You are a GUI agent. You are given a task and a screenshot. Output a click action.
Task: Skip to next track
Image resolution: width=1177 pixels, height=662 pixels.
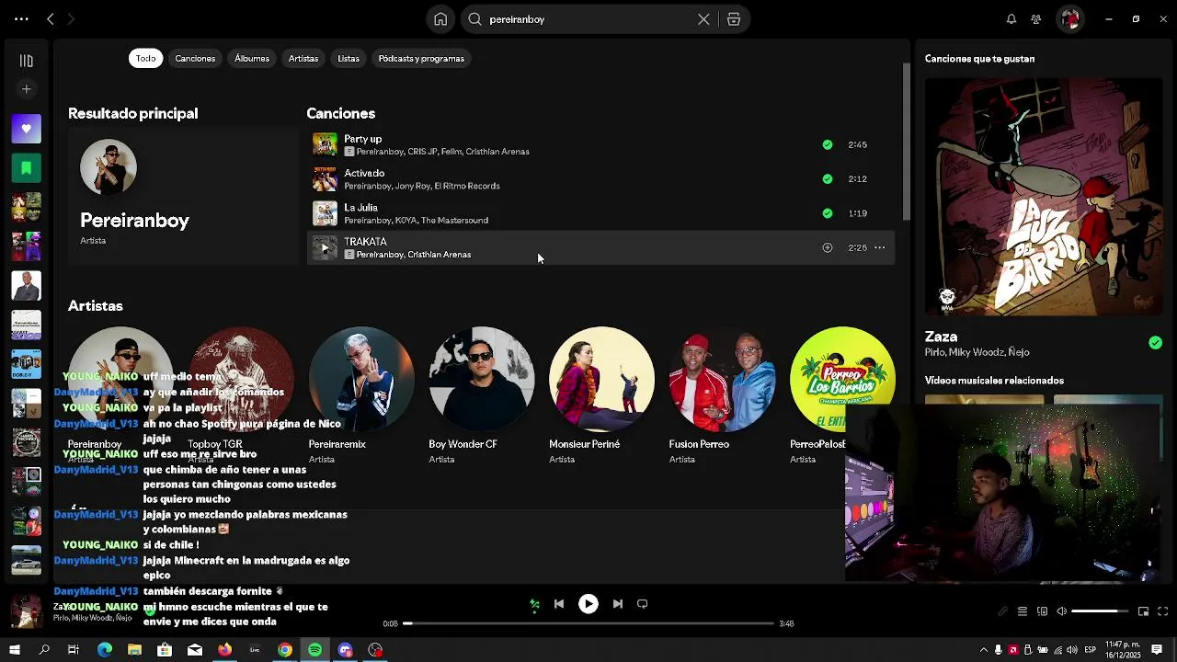[x=618, y=604]
